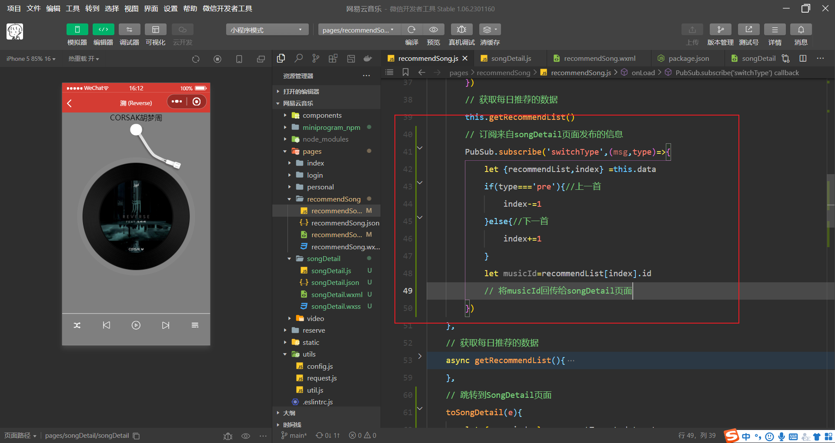
Task: Close the recommendSong.js tab
Action: [465, 58]
